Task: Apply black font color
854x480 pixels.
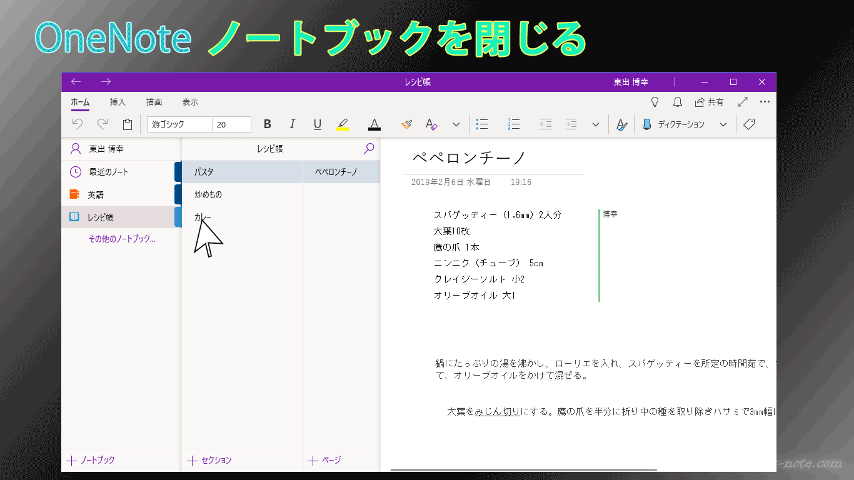Action: 374,124
